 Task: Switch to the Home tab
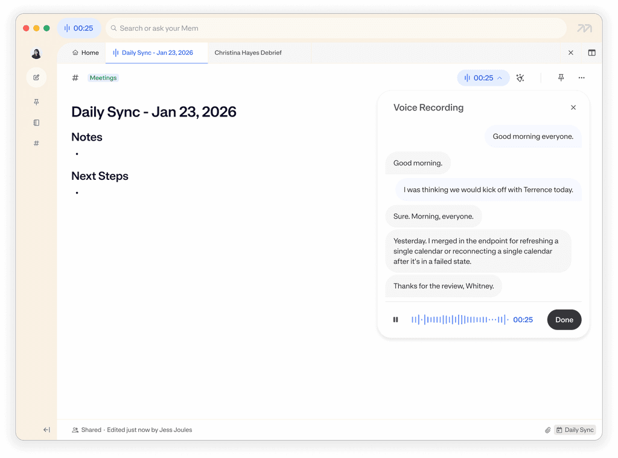click(86, 53)
